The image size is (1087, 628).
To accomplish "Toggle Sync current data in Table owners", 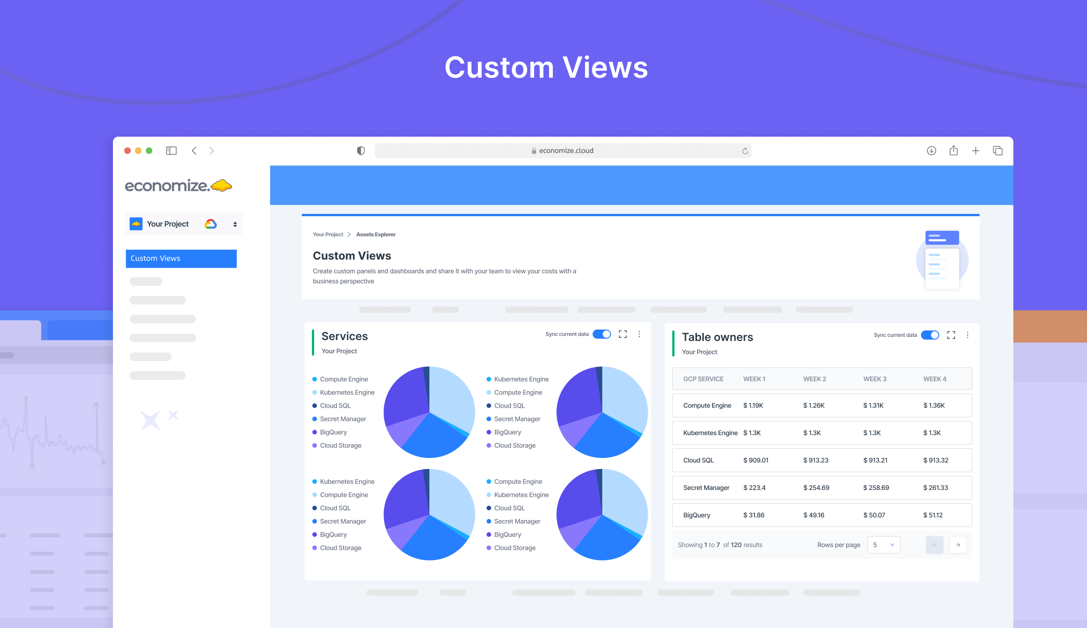I will 930,335.
